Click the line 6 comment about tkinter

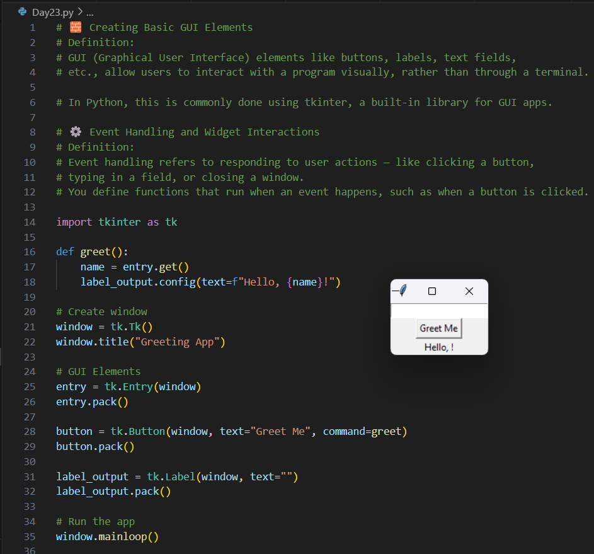[x=304, y=102]
